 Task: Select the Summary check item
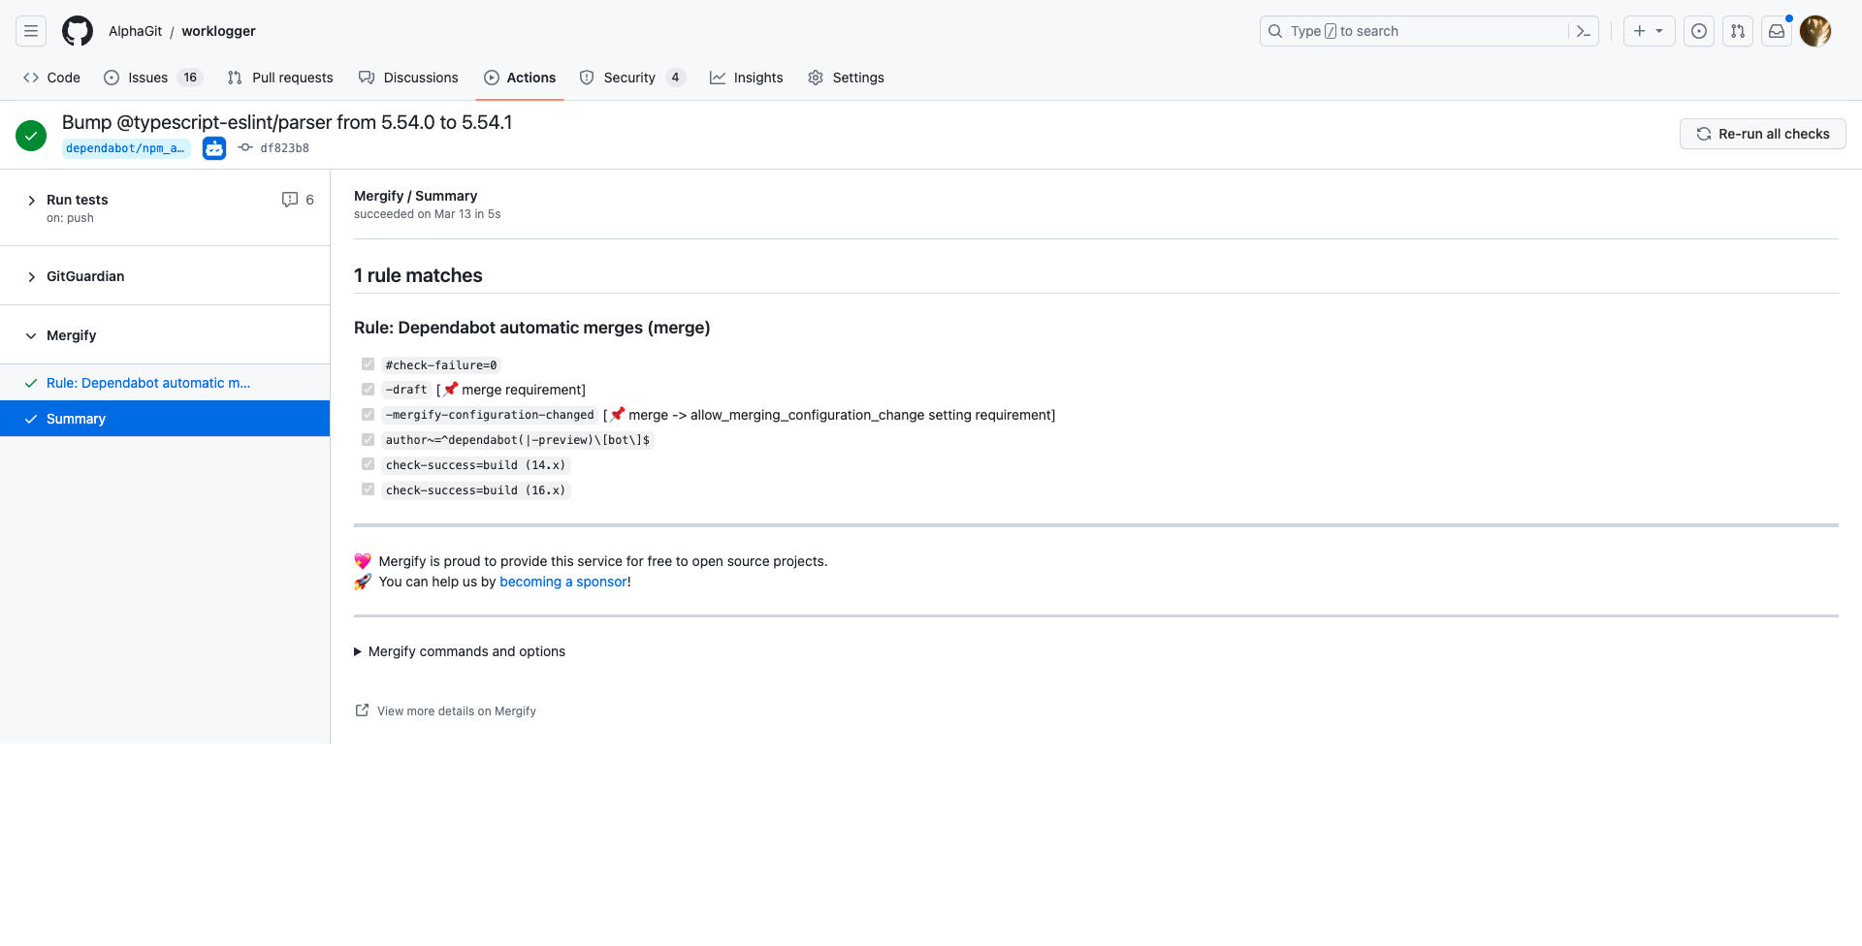click(165, 419)
